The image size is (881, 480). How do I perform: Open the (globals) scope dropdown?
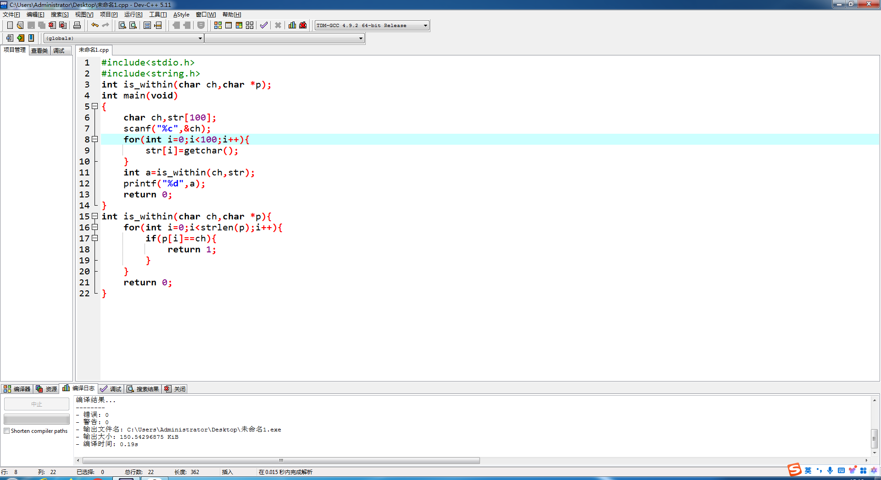[123, 38]
